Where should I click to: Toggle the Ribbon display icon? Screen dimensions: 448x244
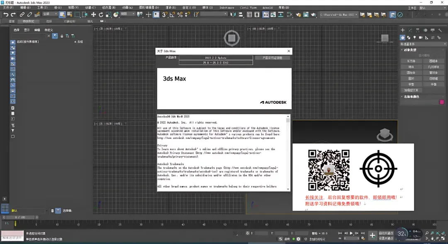point(266,14)
